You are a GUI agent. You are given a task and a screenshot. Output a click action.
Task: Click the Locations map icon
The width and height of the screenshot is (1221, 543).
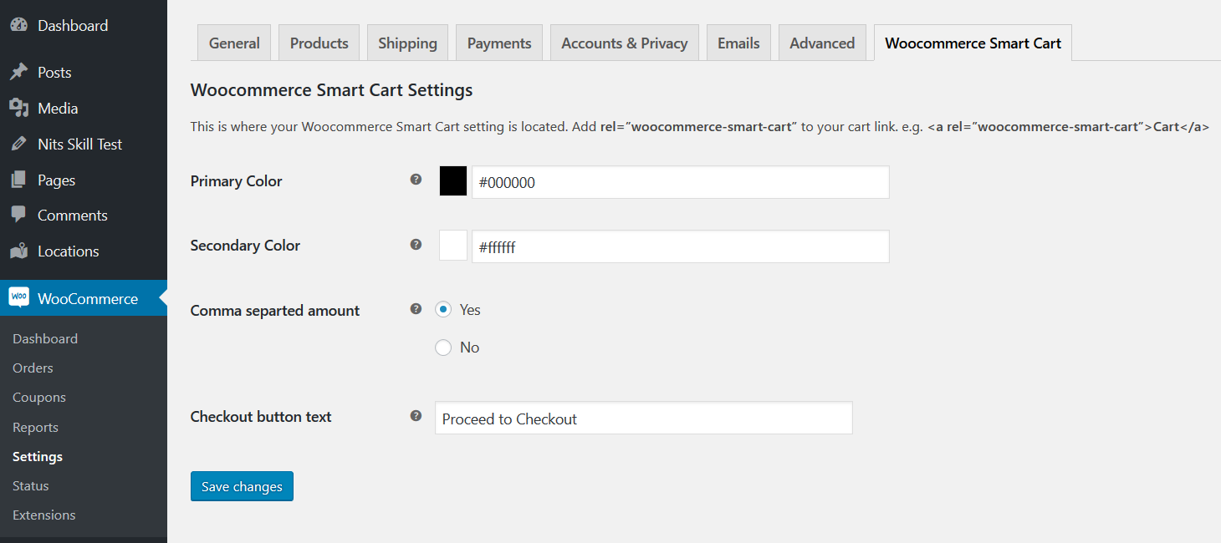click(x=18, y=251)
